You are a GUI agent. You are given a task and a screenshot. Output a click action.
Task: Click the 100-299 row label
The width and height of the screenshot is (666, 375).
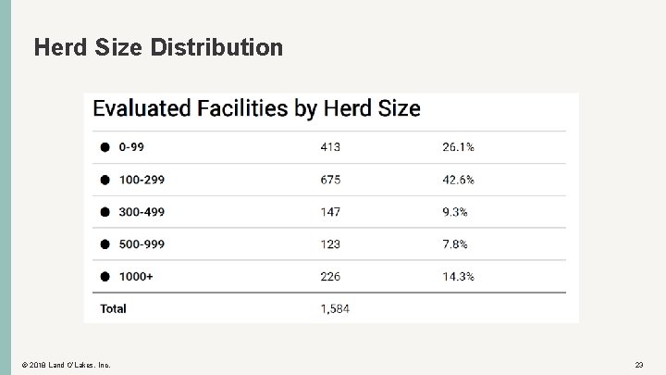pos(142,180)
